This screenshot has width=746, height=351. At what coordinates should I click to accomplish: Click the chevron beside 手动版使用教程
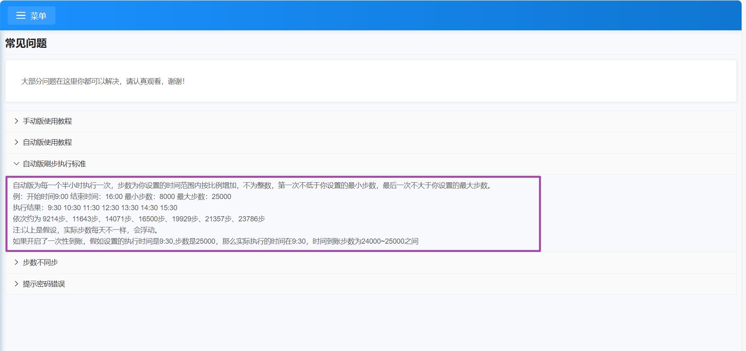tap(16, 121)
